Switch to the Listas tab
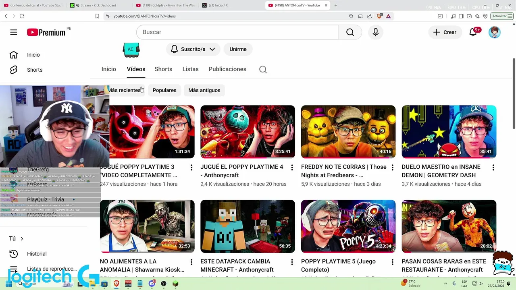 coord(190,69)
